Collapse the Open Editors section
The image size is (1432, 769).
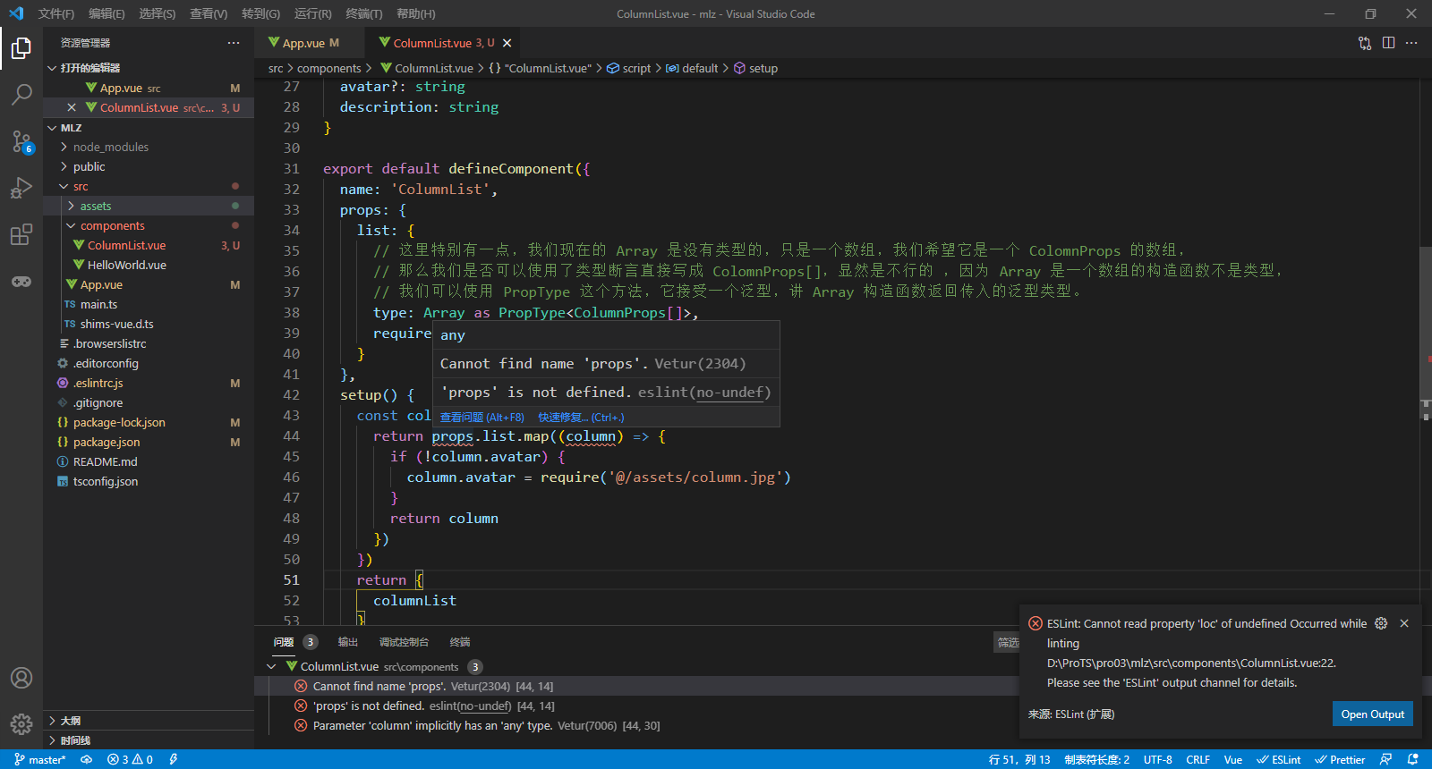point(149,68)
